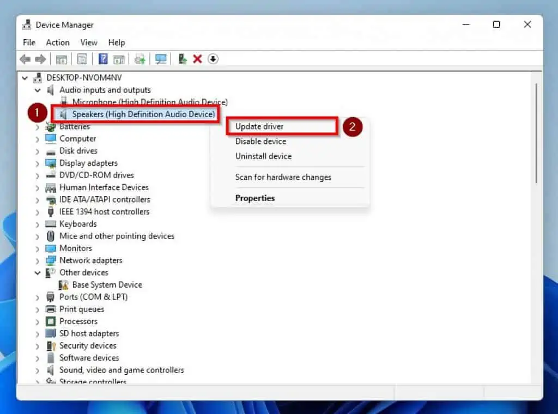Click the Back arrow in the toolbar
This screenshot has height=414, width=558.
(x=25, y=59)
